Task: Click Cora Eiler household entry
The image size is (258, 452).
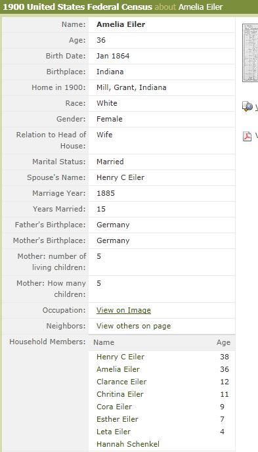Action: [x=114, y=407]
